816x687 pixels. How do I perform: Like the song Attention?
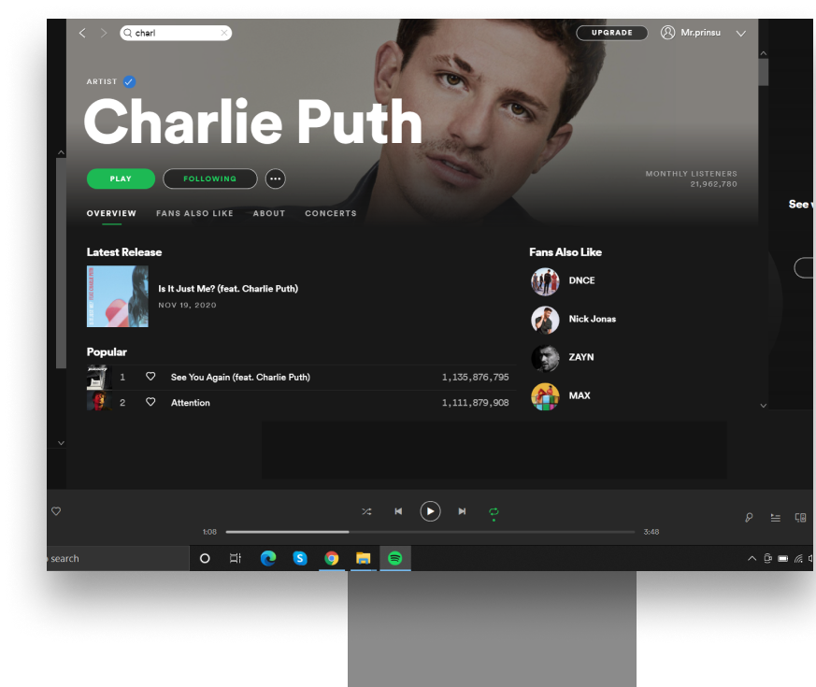[x=150, y=402]
